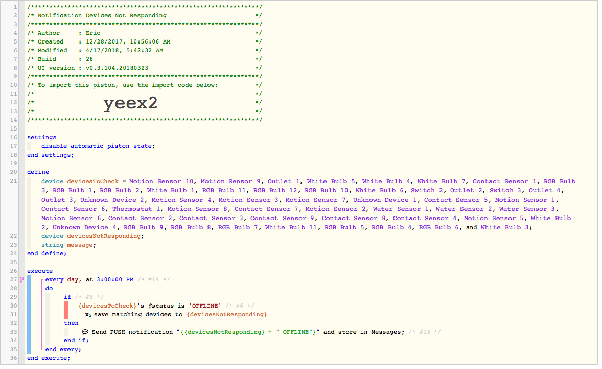602x369 pixels.
Task: Click the import code yeex2
Action: click(x=130, y=103)
